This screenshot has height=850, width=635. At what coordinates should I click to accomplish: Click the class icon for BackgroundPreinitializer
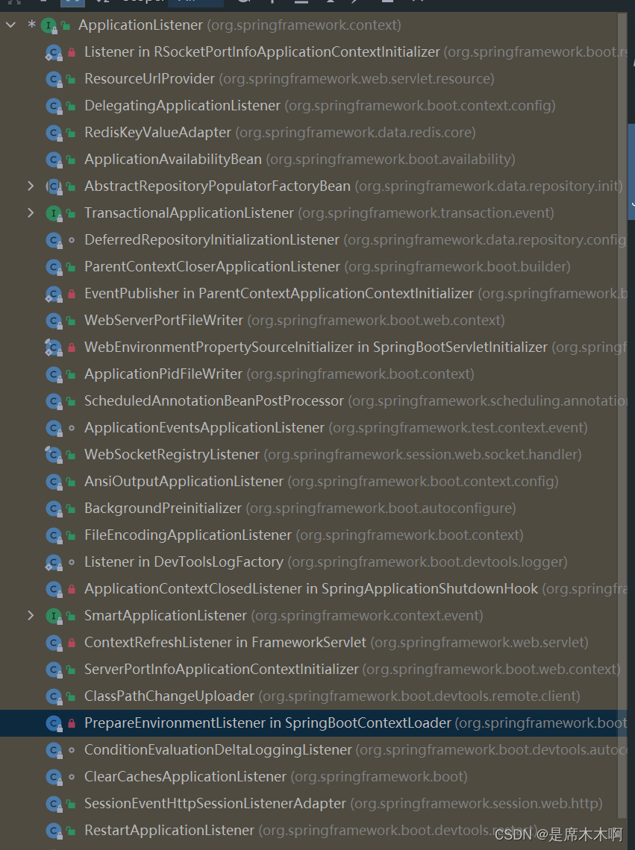pyautogui.click(x=52, y=508)
